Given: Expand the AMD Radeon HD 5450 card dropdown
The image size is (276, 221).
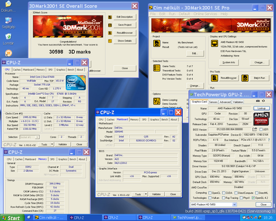Looking at the screenshot, I should [x=234, y=204].
